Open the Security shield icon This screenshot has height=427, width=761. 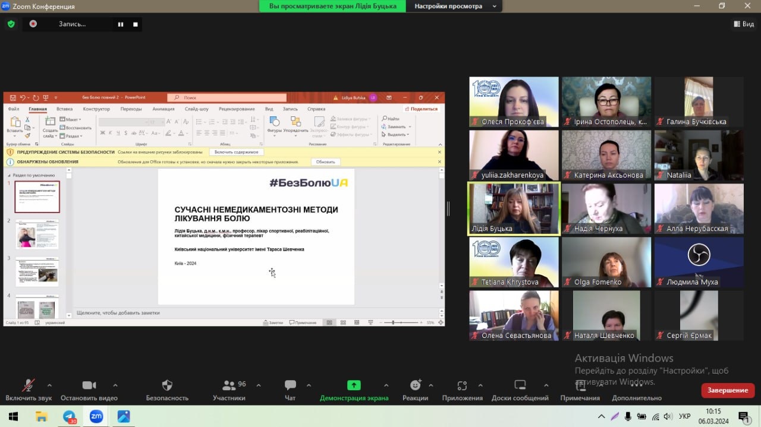pos(167,385)
